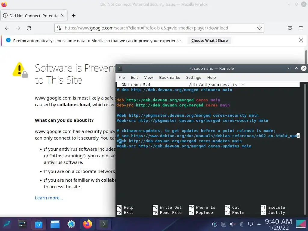Click the '^J Justify' nano shortcut

pos(273,213)
